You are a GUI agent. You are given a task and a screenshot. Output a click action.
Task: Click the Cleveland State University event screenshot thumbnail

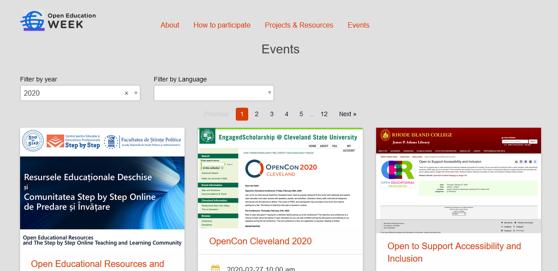(280, 178)
